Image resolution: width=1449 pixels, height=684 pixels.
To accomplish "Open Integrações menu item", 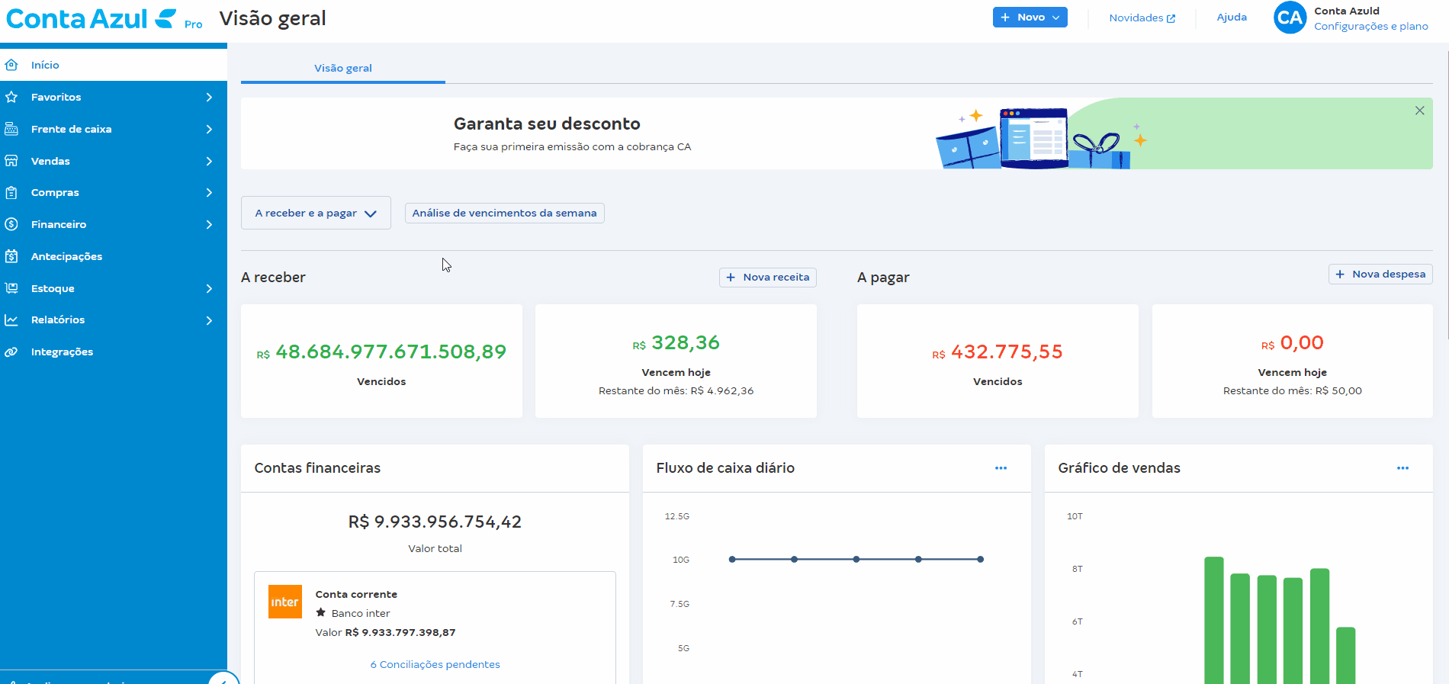I will click(x=114, y=352).
